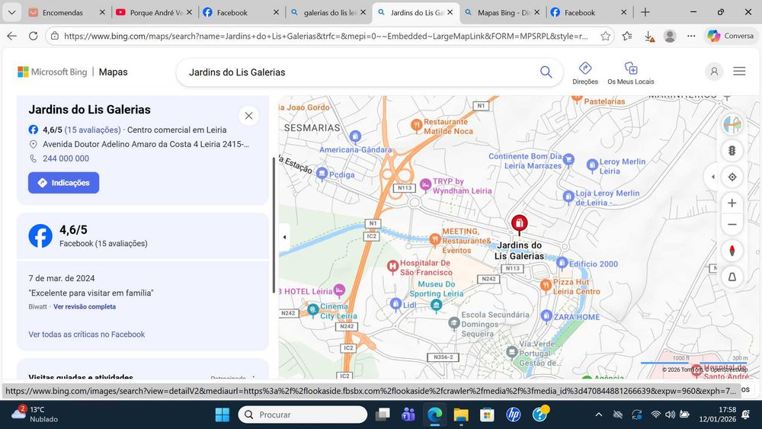762x429 pixels.
Task: Open the map style selector
Action: 732,124
